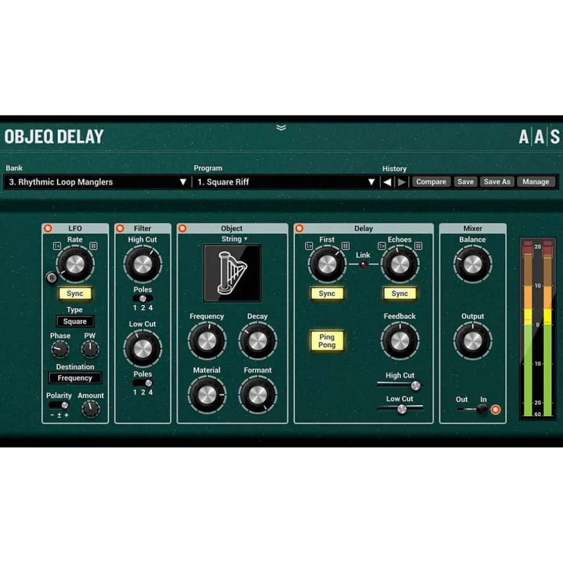This screenshot has height=563, width=563.
Task: Open the Program dropdown menu
Action: [286, 182]
